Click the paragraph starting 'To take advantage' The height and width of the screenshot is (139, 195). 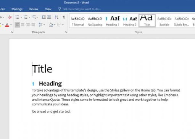pyautogui.click(x=106, y=97)
